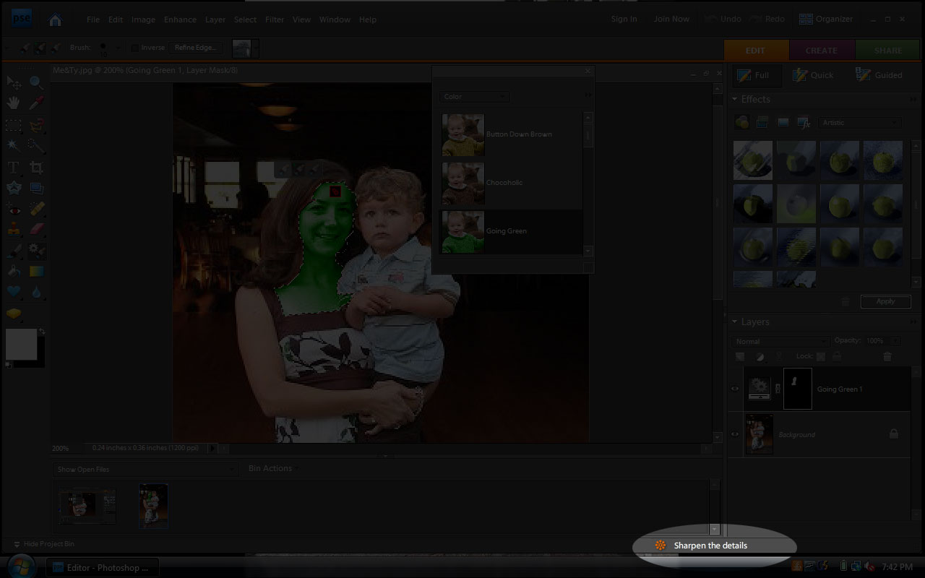Image resolution: width=925 pixels, height=578 pixels.
Task: Choose the Going Green preset
Action: 510,231
